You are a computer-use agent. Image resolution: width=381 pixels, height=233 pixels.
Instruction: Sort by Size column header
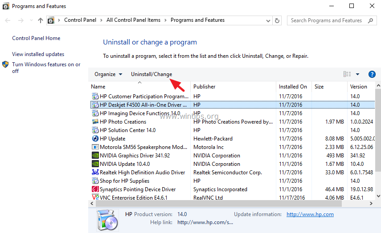coord(319,87)
